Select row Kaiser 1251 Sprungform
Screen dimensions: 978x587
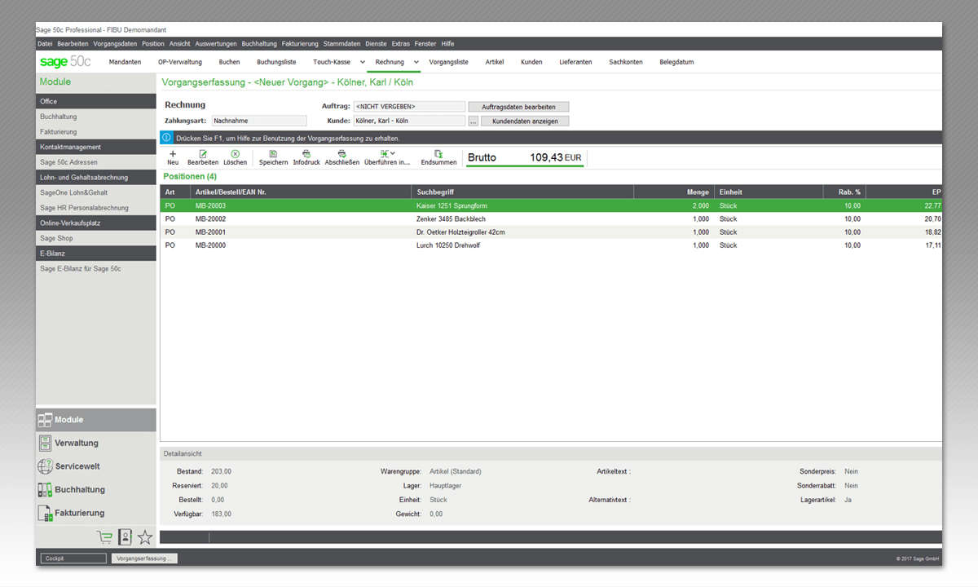[551, 205]
